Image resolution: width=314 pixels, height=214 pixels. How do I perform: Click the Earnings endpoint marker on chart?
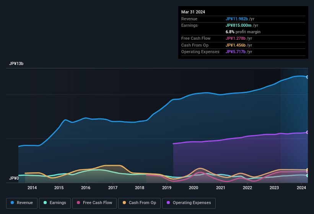coord(307,175)
